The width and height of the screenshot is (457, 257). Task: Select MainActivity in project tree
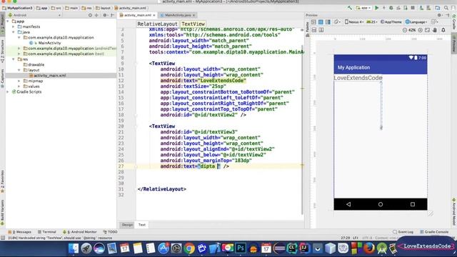49,43
